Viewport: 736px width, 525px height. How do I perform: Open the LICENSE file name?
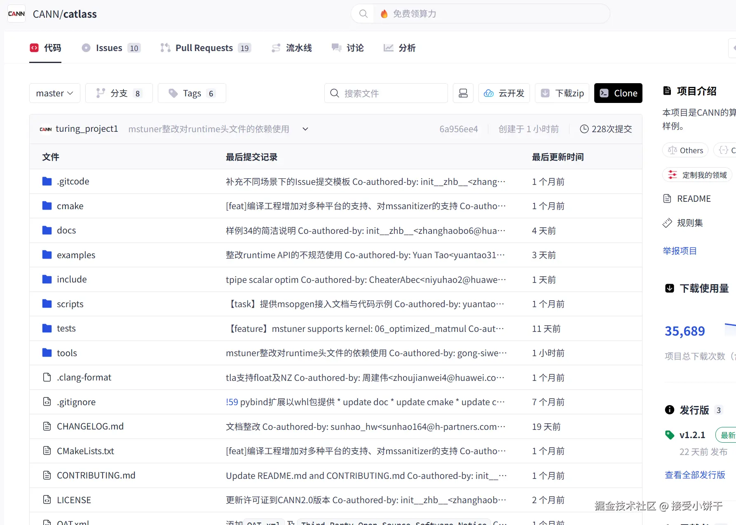pyautogui.click(x=74, y=500)
